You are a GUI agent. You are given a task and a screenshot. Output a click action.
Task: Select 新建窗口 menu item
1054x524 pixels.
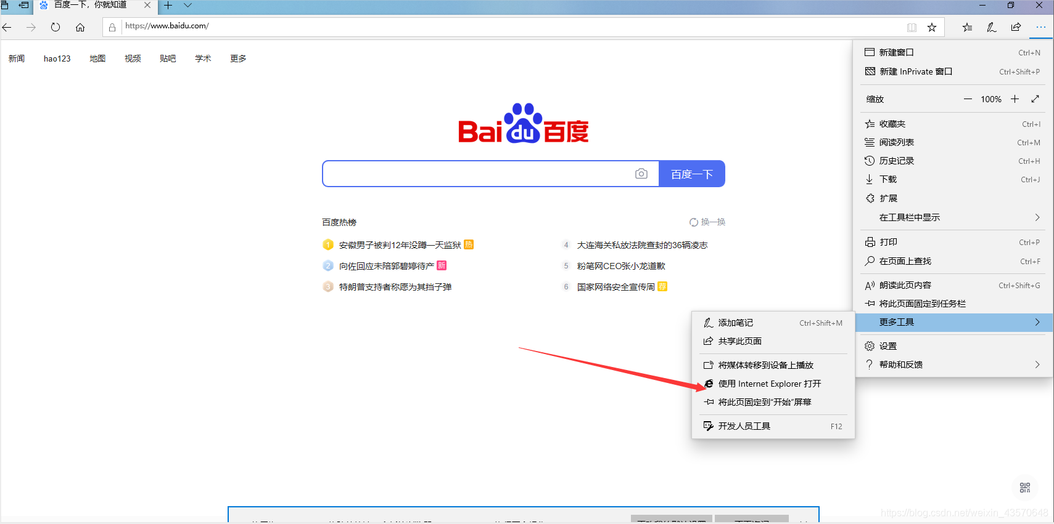pyautogui.click(x=953, y=52)
